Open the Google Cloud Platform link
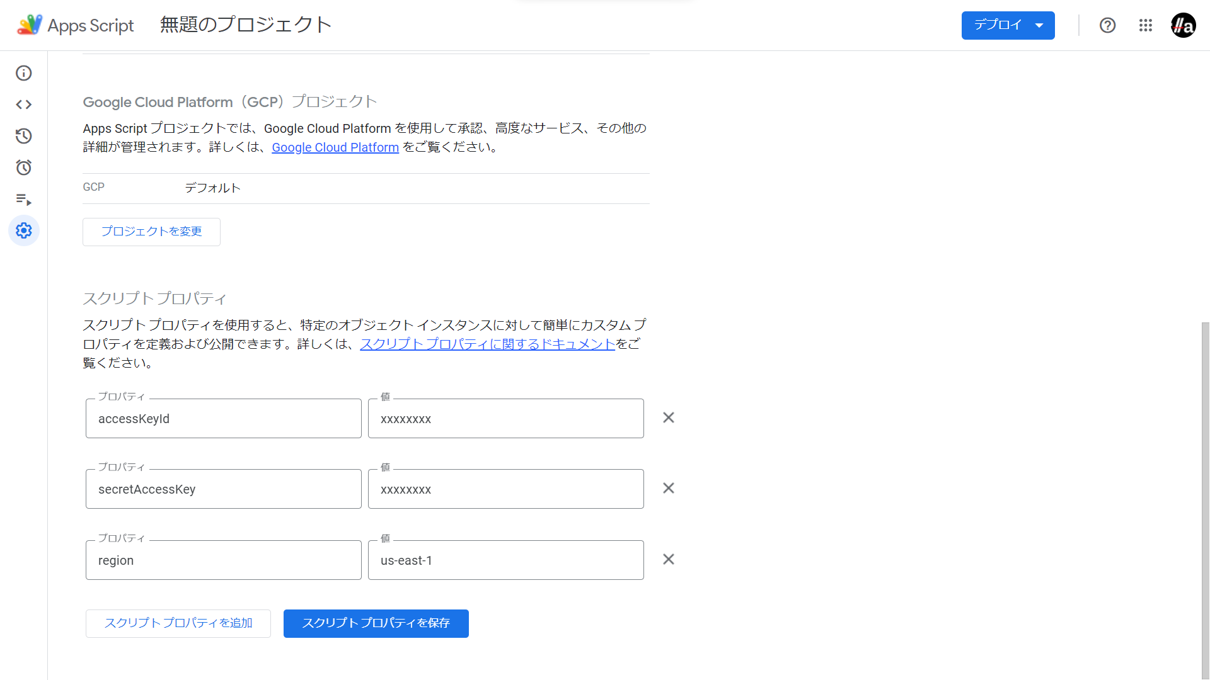Image resolution: width=1210 pixels, height=680 pixels. pyautogui.click(x=335, y=147)
